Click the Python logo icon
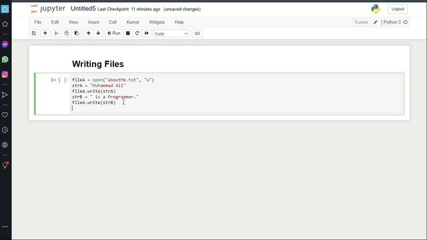 pyautogui.click(x=376, y=9)
